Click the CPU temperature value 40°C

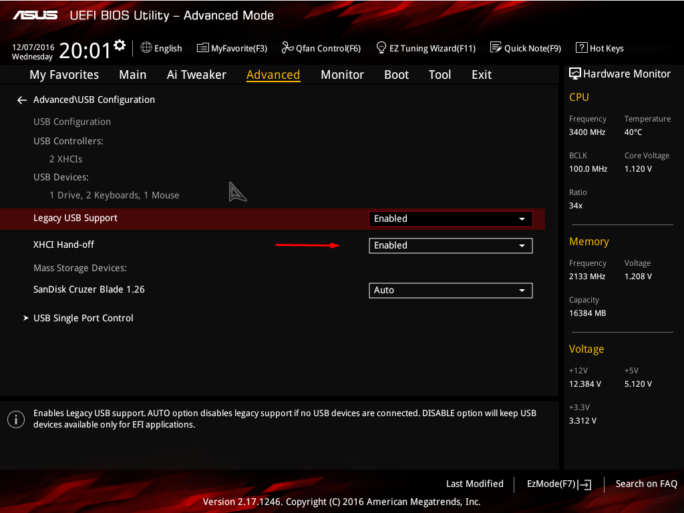(633, 132)
